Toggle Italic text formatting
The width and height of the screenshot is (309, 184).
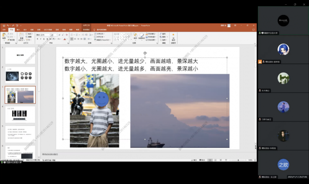pos(41,39)
